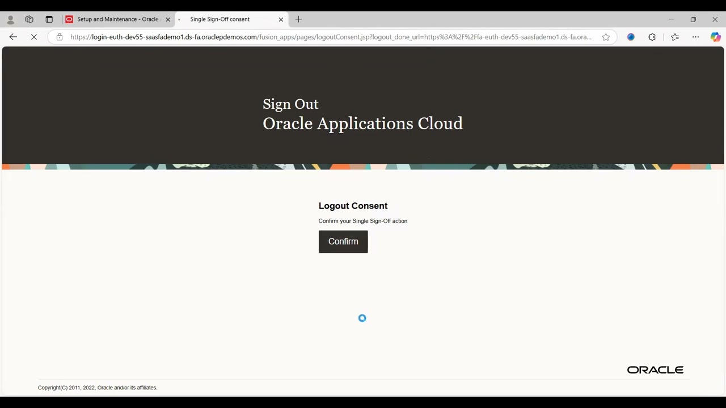
Task: Stop loading the page
Action: [34, 37]
